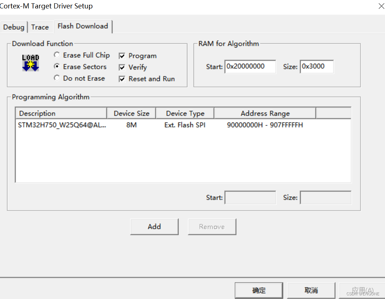Switch to the Trace tab
385x299 pixels.
coord(40,27)
